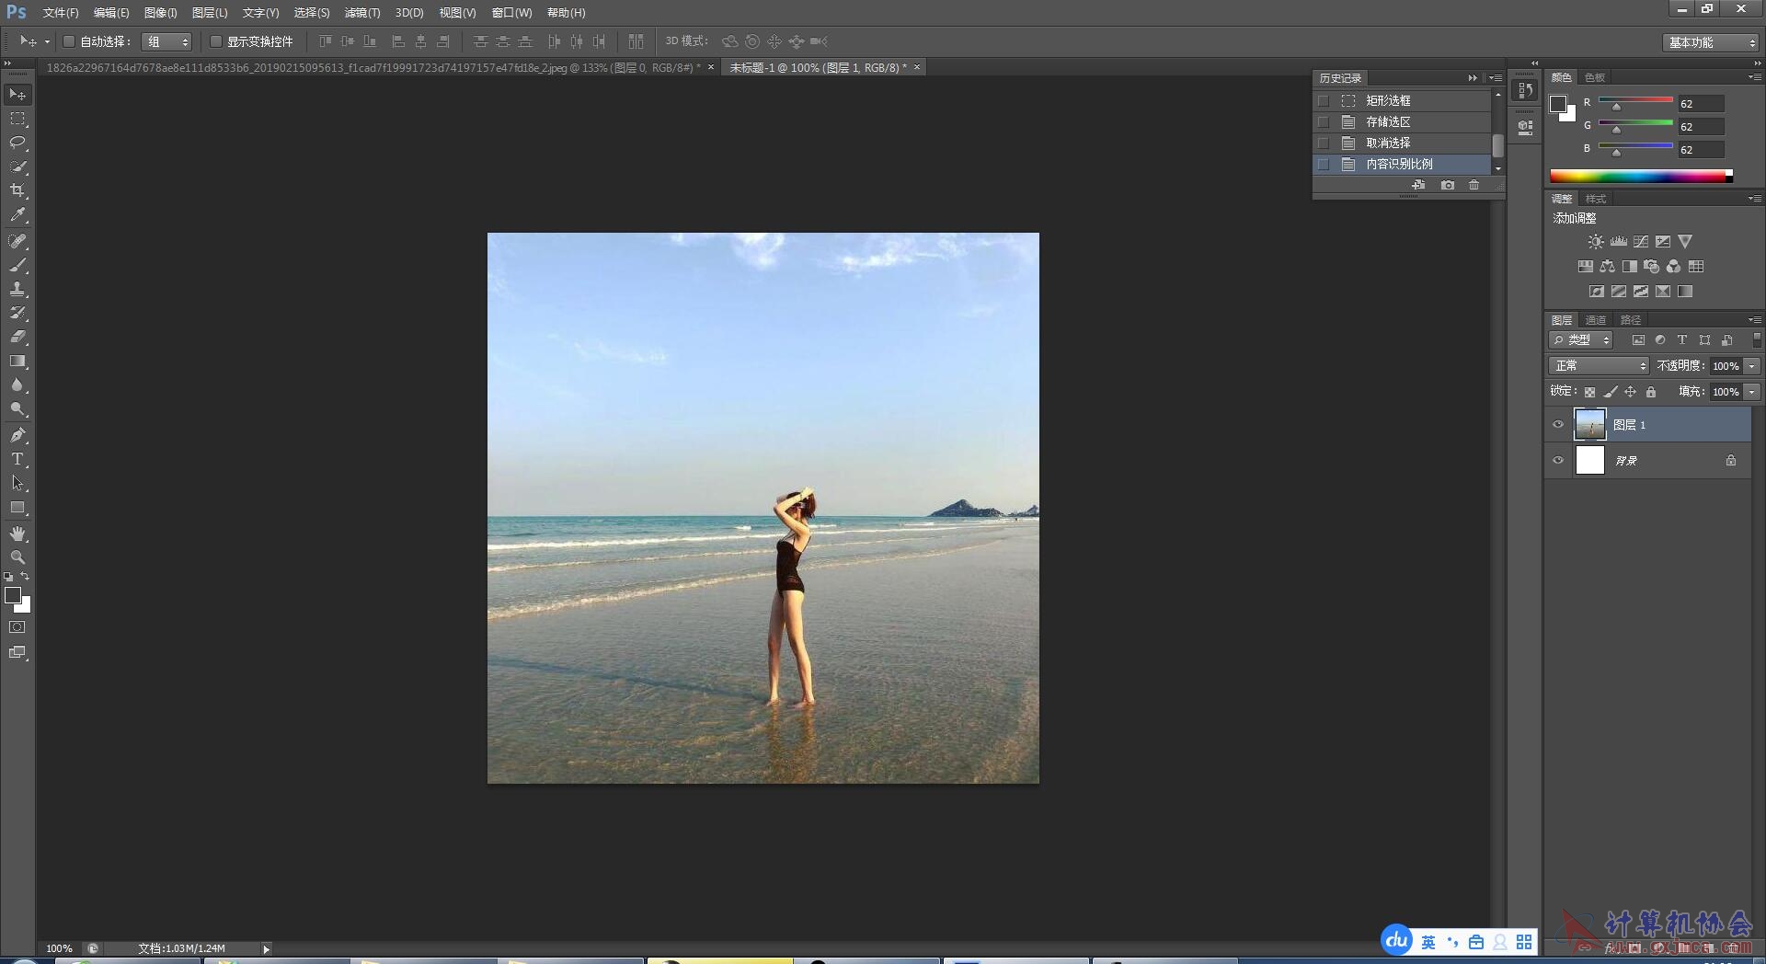Switch to 色板 panel tab

point(1596,77)
